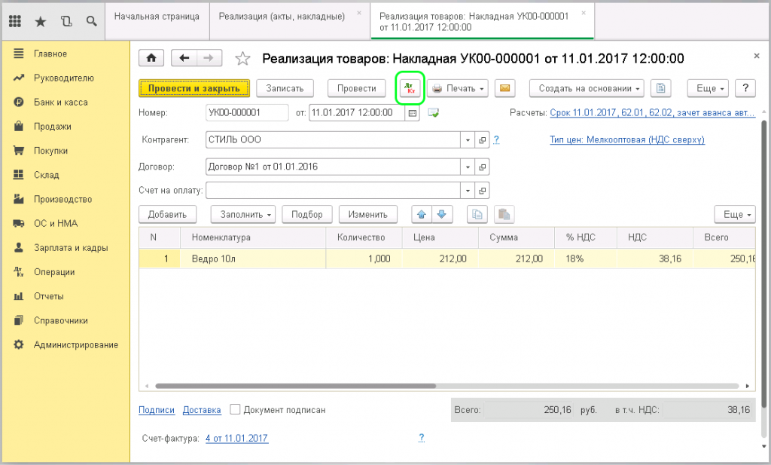Click the Номер input field
Screen dimensions: 771x465
[x=246, y=113]
